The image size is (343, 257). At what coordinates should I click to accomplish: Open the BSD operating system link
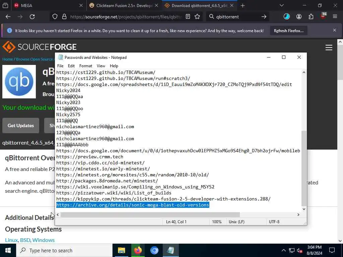coord(25,240)
